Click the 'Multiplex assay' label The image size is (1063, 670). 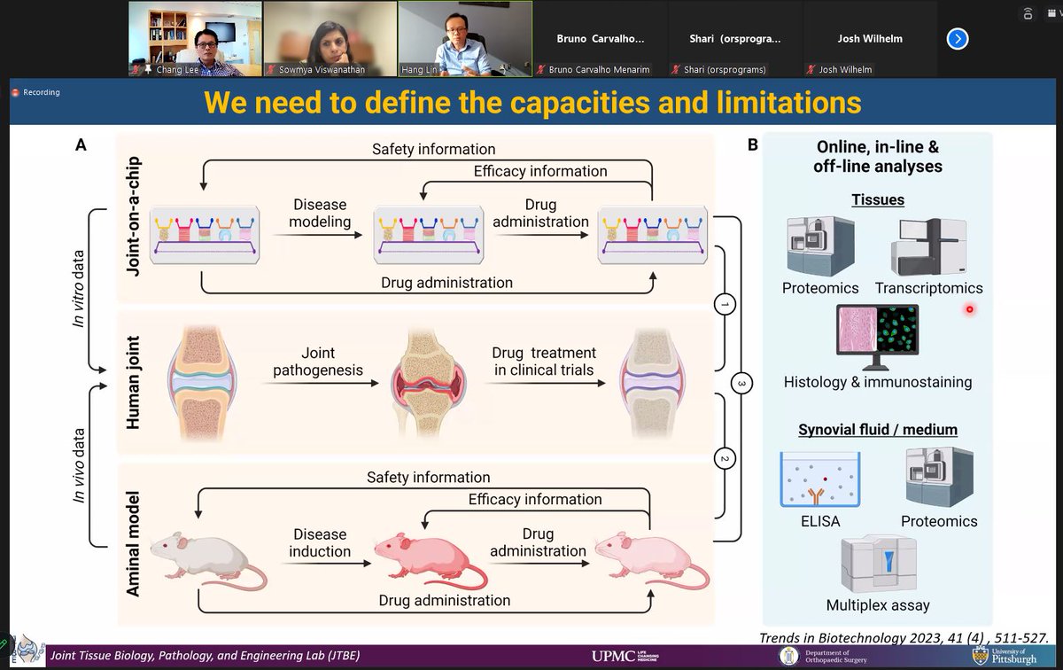(x=878, y=605)
